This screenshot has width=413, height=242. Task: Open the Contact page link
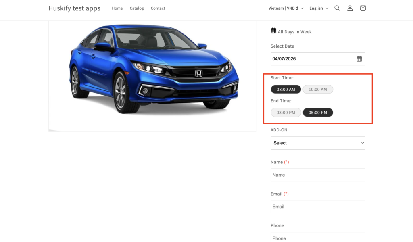[x=158, y=8]
